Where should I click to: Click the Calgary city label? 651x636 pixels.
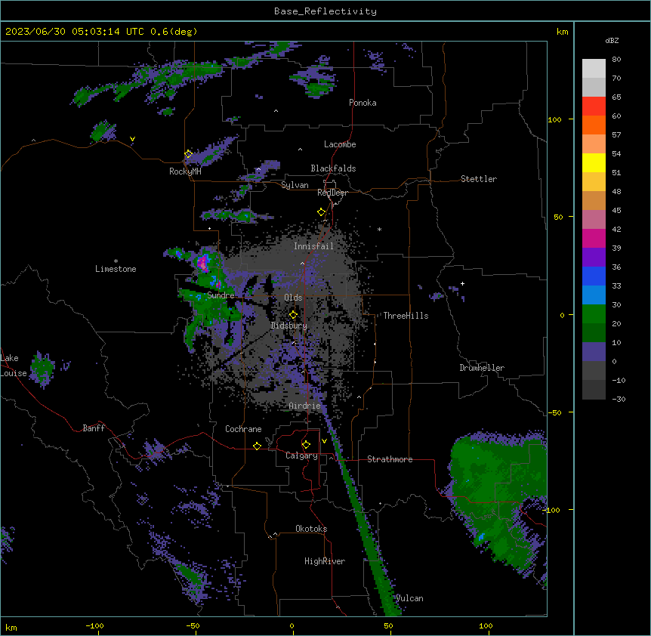(x=301, y=455)
